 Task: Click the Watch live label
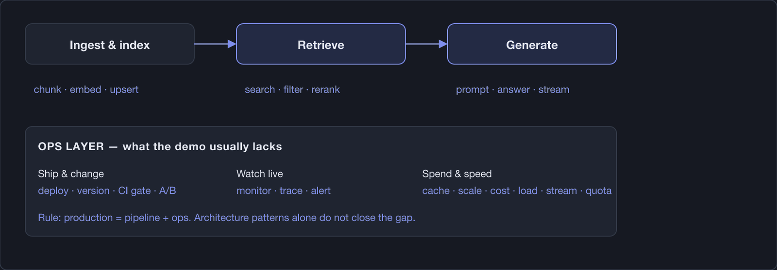[x=260, y=174]
